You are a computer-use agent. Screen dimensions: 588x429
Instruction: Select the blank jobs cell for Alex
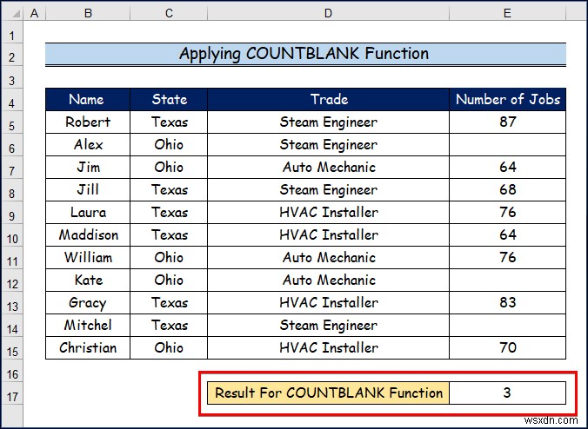[x=508, y=145]
